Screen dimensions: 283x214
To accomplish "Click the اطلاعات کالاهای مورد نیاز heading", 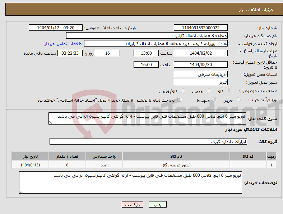I will pyautogui.click(x=251, y=130).
